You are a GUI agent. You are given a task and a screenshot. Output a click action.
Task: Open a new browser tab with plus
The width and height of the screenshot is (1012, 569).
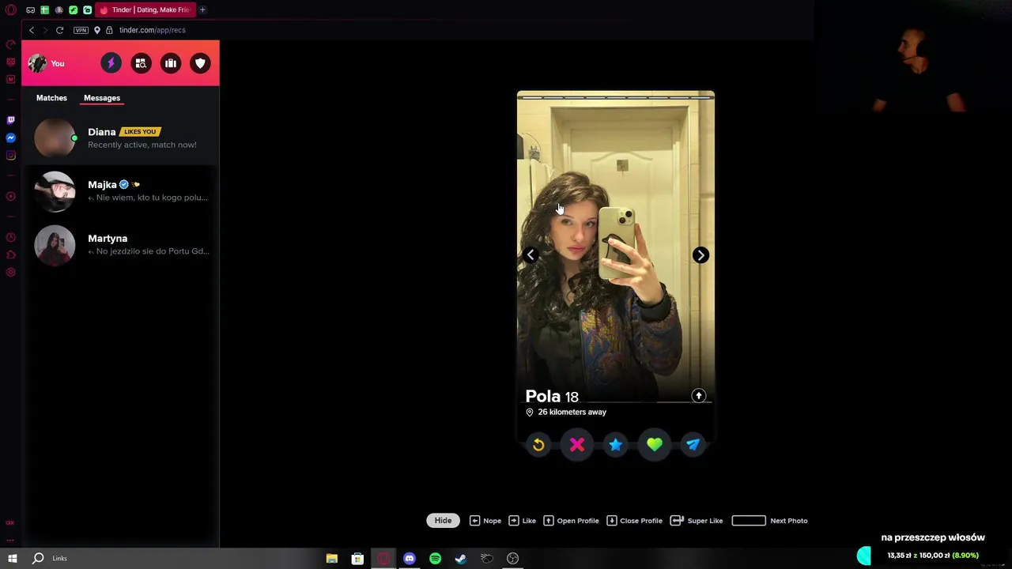tap(202, 9)
